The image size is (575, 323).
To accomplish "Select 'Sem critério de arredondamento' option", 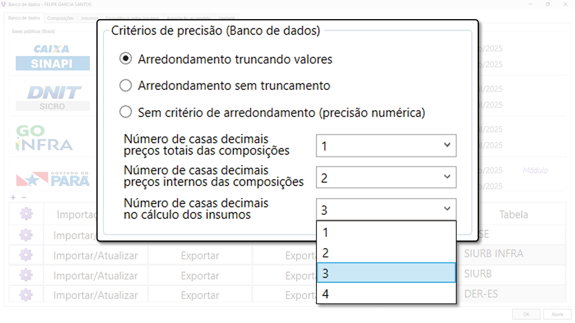I will pos(125,112).
